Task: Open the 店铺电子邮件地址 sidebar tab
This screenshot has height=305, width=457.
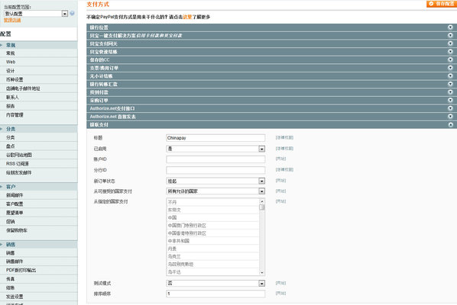Action: pos(39,88)
